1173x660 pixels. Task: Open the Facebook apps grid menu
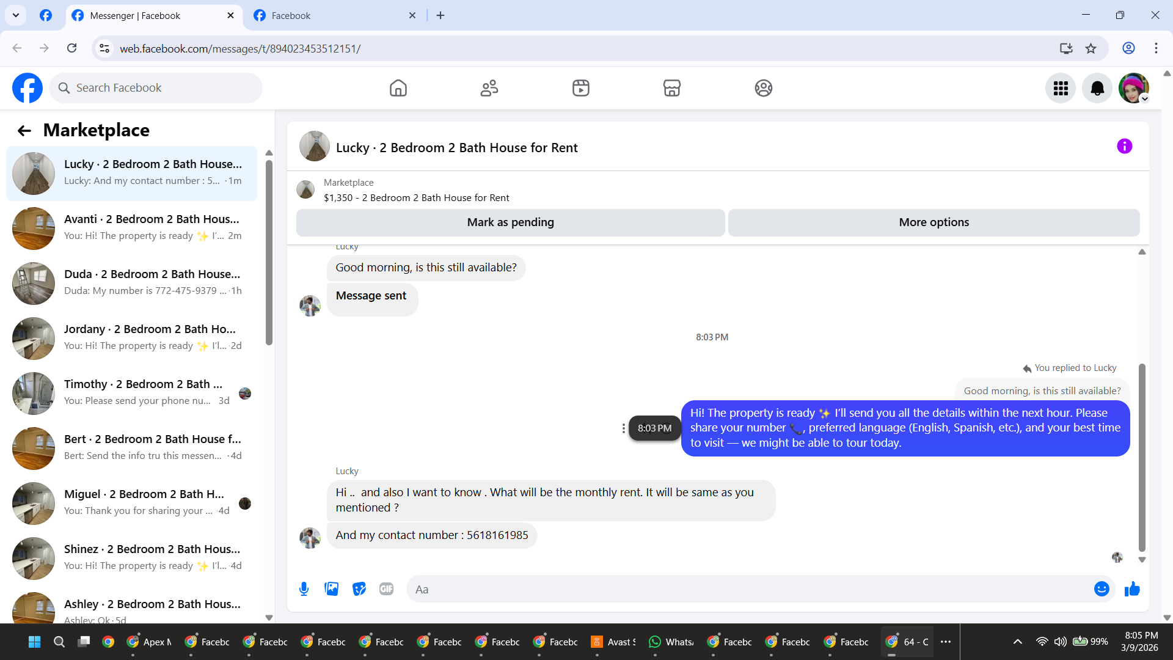(x=1061, y=89)
